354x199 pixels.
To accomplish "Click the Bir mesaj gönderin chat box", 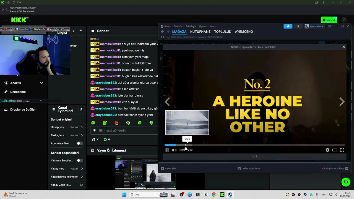I will coord(124,130).
